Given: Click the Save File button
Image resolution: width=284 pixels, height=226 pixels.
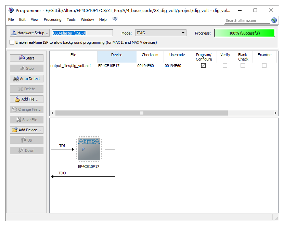Looking at the screenshot, I should [27, 120].
